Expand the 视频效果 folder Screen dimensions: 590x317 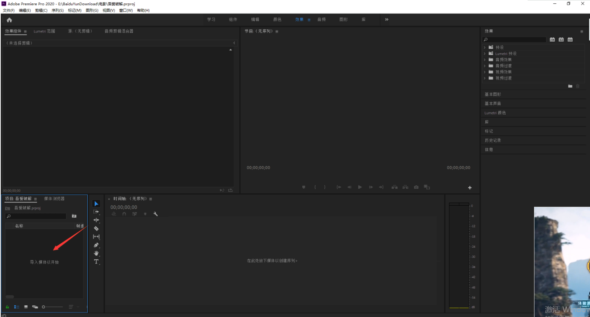tap(485, 72)
